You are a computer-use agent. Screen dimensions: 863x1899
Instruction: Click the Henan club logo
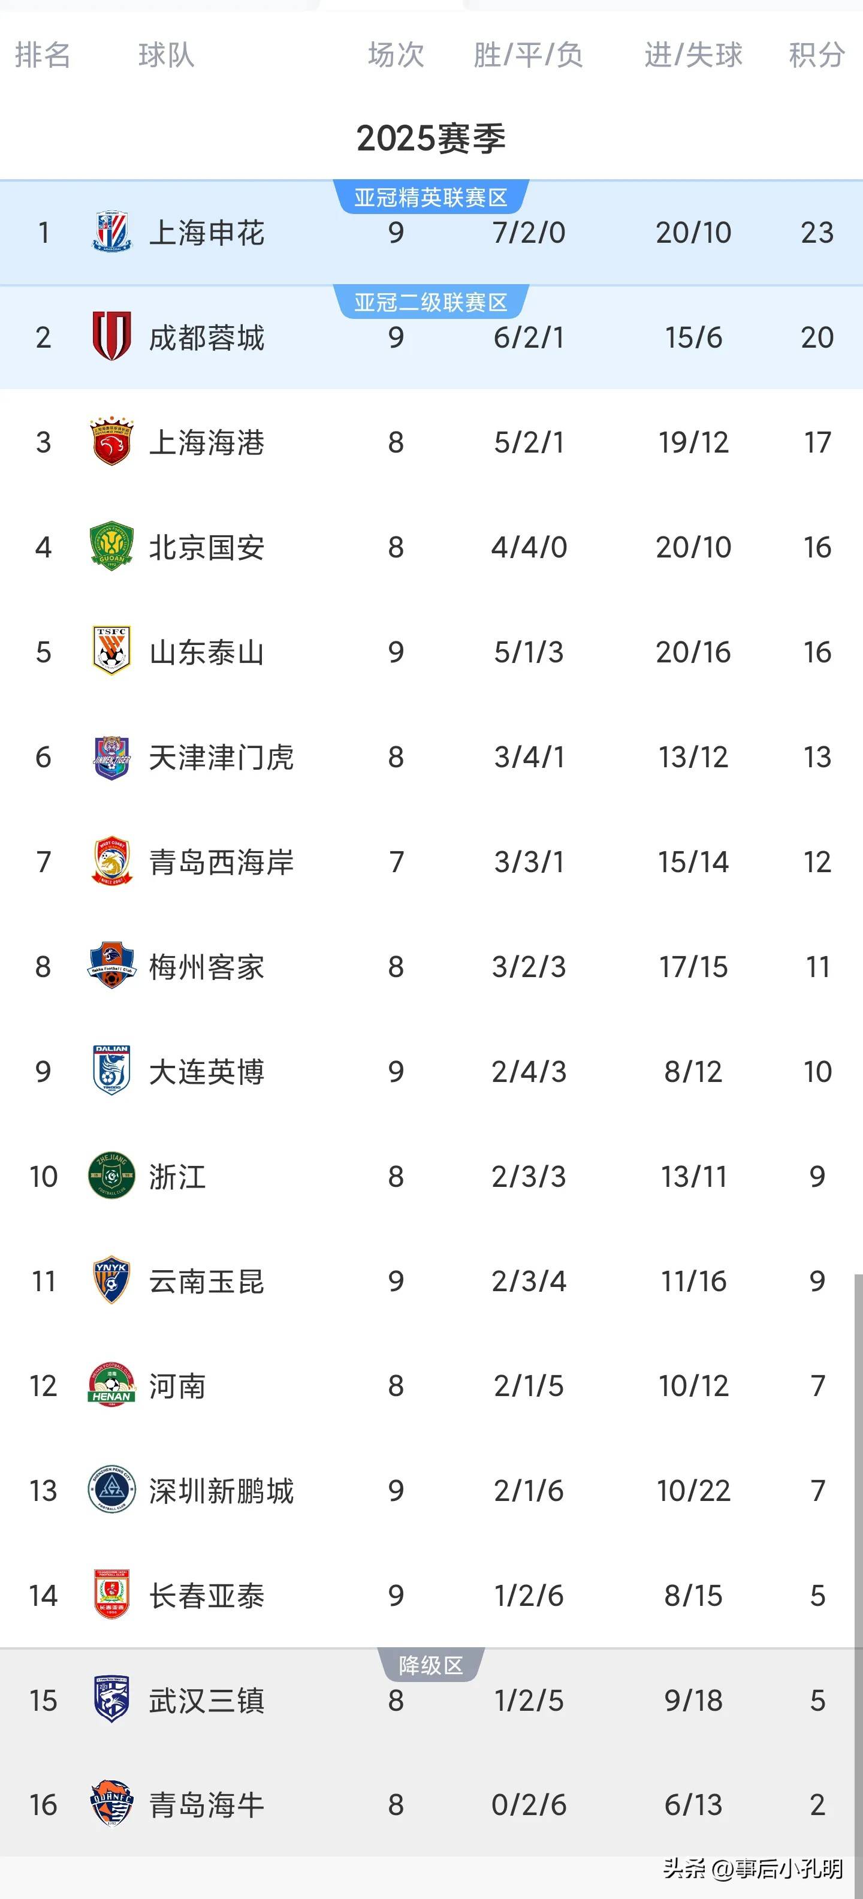pyautogui.click(x=111, y=1386)
